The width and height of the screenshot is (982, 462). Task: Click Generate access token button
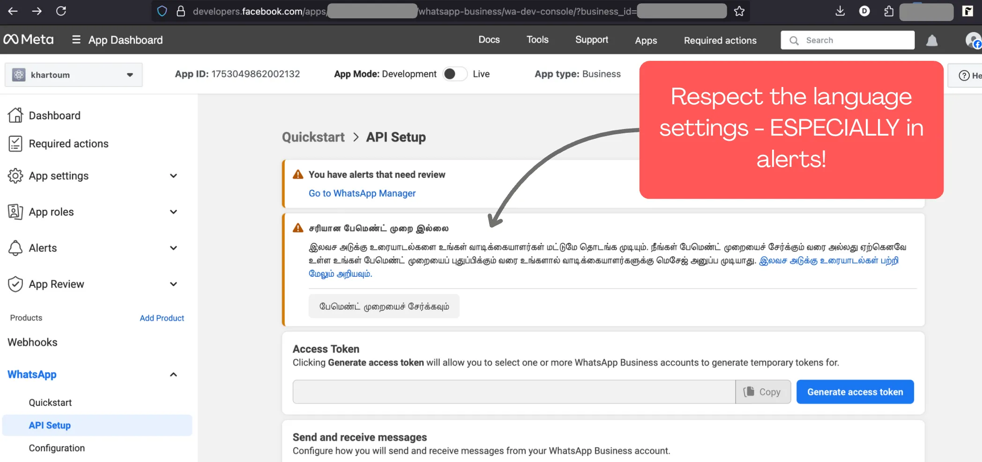point(855,392)
